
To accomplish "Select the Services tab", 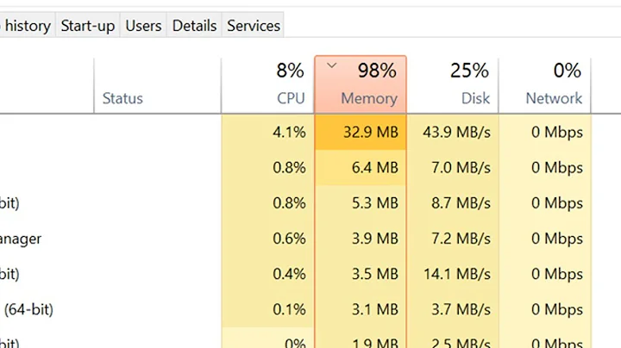I will pos(254,26).
